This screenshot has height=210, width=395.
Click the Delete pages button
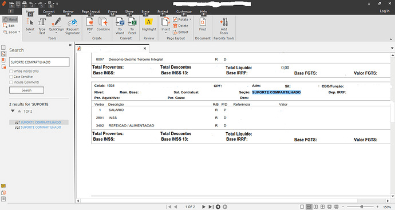point(181,26)
